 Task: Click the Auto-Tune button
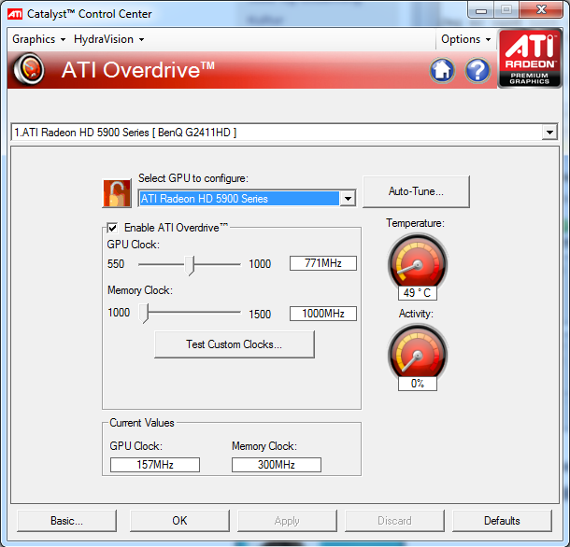(416, 191)
